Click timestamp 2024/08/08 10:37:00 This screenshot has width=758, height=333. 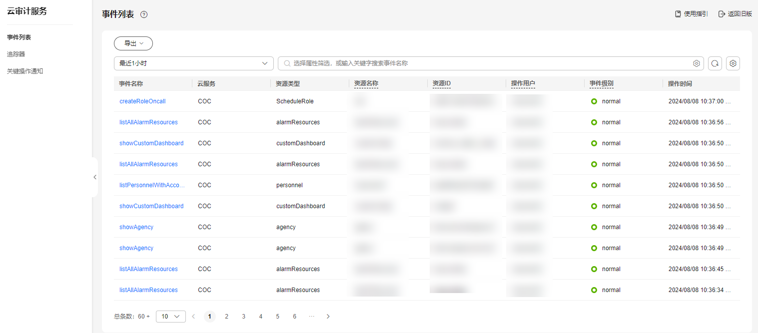pos(700,101)
